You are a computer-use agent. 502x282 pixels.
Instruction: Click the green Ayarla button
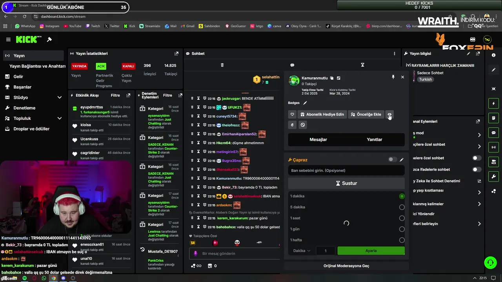pos(371,251)
